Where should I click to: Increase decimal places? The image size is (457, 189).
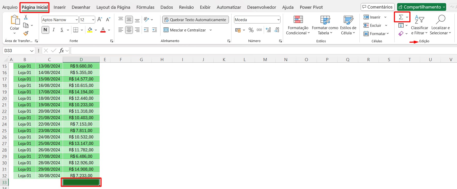coord(268,30)
